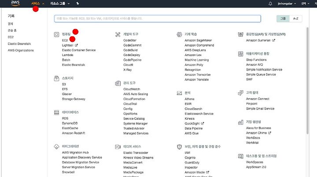Click the Desktop and App Streaming icon
Image resolution: width=317 pixels, height=177 pixels.
coord(240,156)
